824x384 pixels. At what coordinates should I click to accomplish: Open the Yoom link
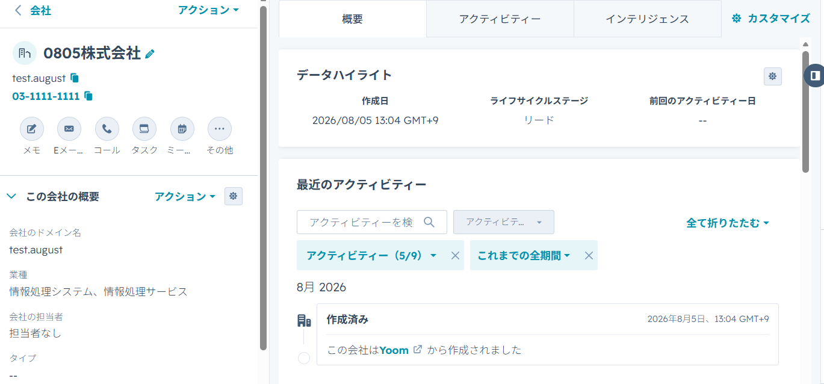pos(394,350)
